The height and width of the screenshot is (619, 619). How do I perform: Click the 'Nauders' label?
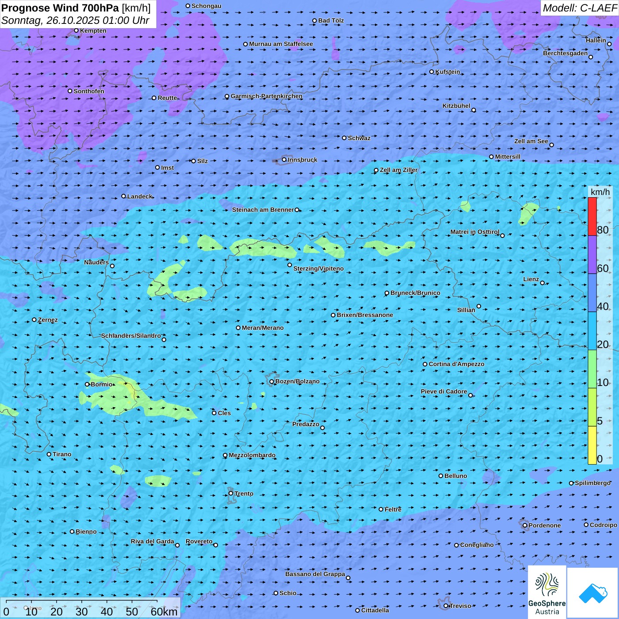click(96, 262)
